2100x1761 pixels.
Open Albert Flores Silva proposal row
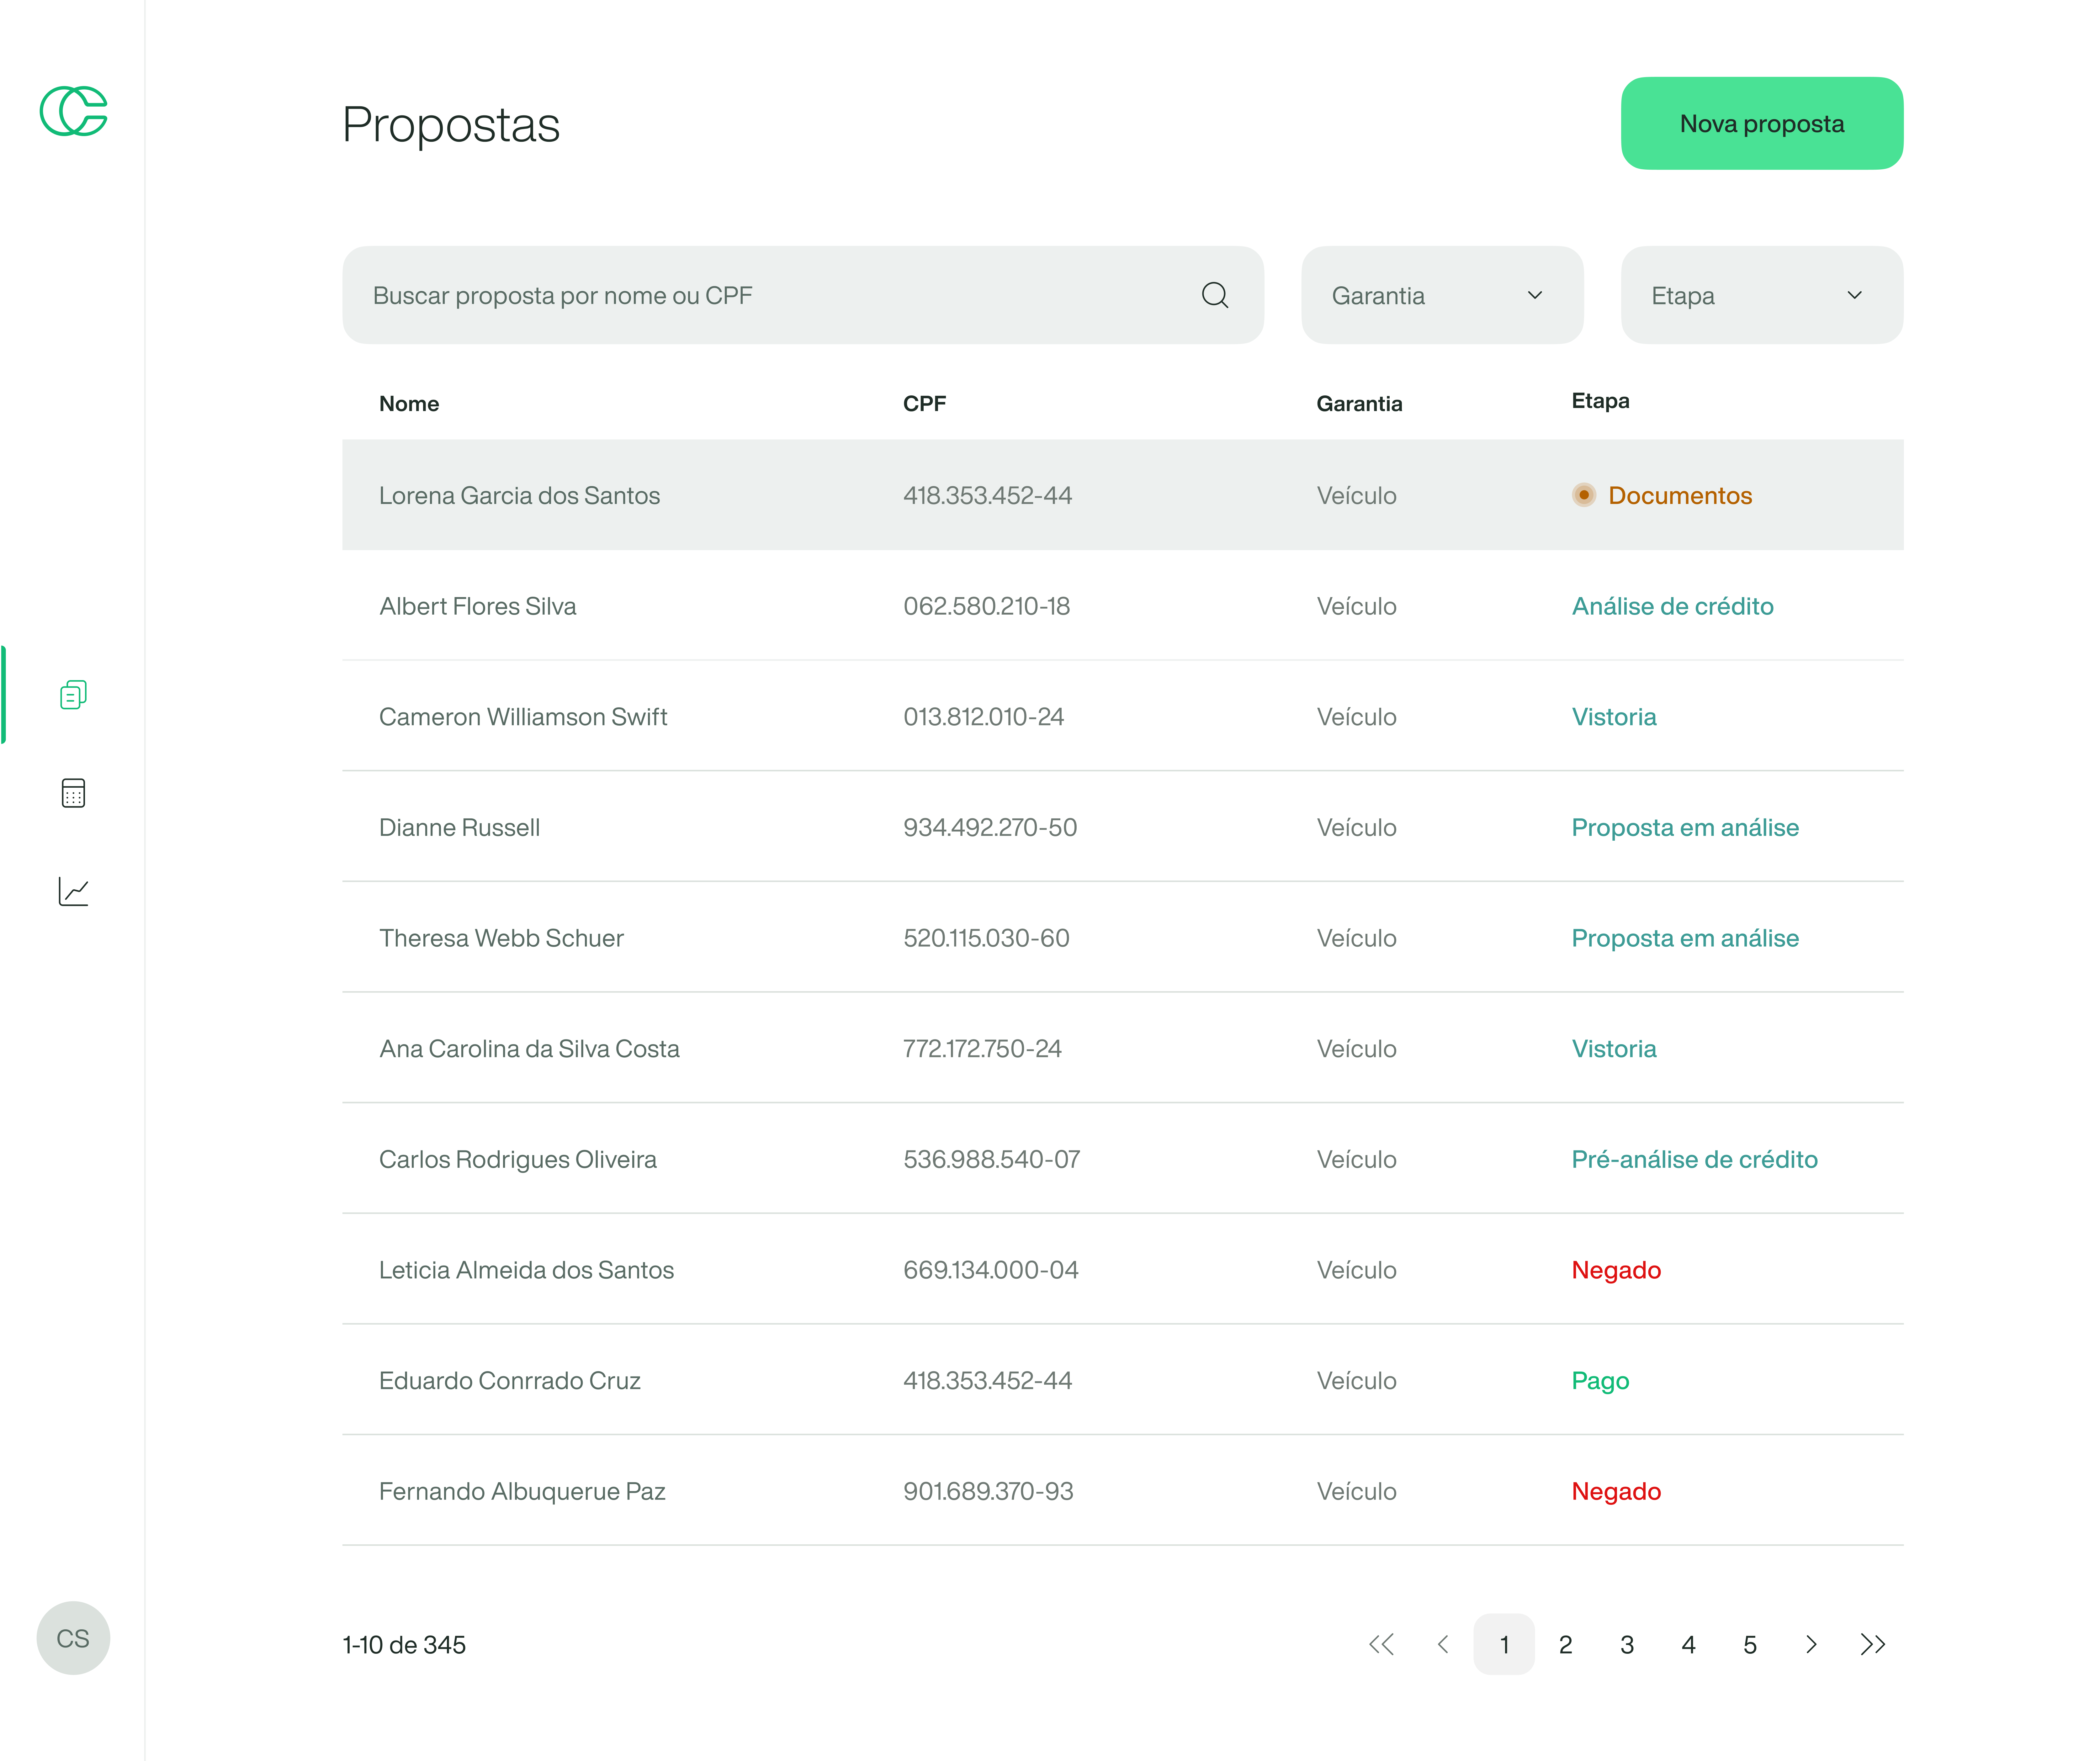(478, 606)
